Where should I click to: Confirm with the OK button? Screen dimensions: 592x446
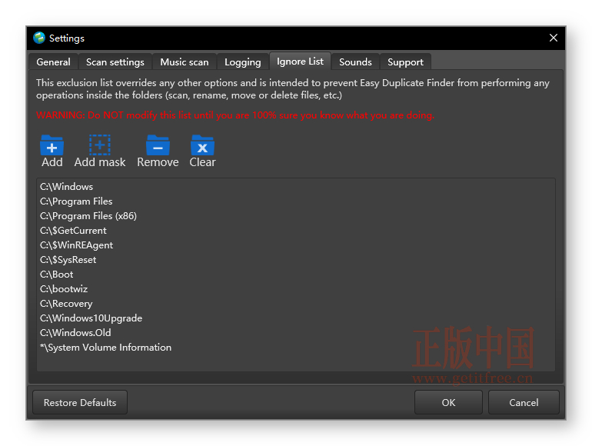(448, 403)
